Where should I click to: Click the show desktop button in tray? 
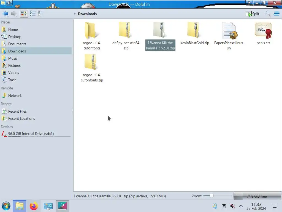point(275,206)
